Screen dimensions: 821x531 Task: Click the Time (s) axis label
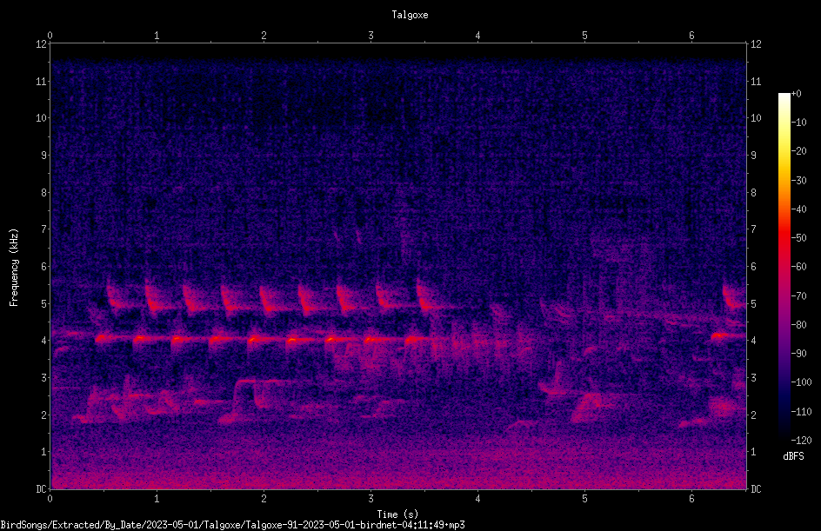pyautogui.click(x=397, y=514)
